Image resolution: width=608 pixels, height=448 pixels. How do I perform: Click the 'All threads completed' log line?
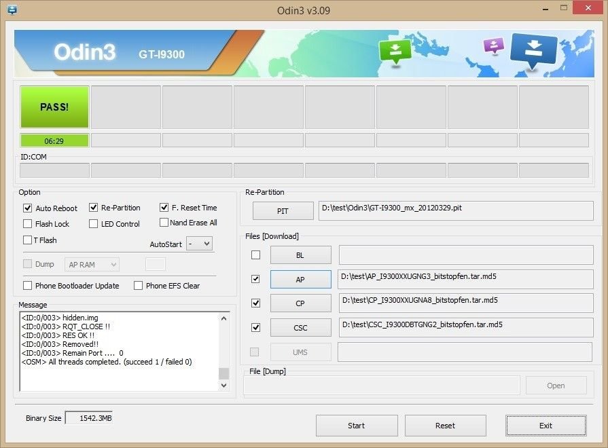(107, 362)
